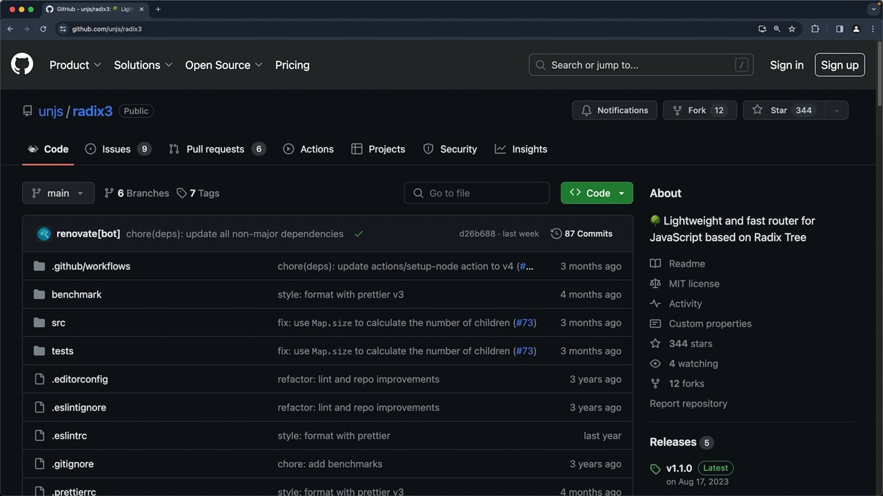The height and width of the screenshot is (496, 883).
Task: Open the 4 watching link
Action: click(684, 363)
